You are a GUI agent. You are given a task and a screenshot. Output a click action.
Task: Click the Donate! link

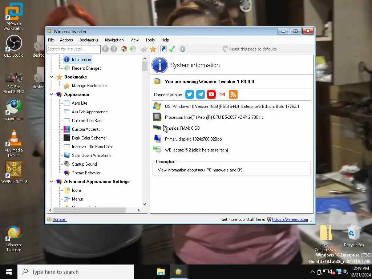59,219
